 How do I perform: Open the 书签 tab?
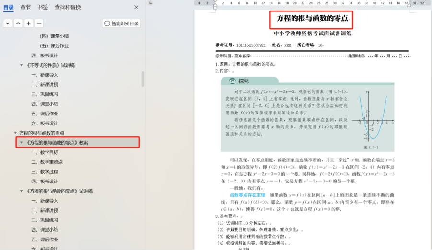click(x=43, y=7)
